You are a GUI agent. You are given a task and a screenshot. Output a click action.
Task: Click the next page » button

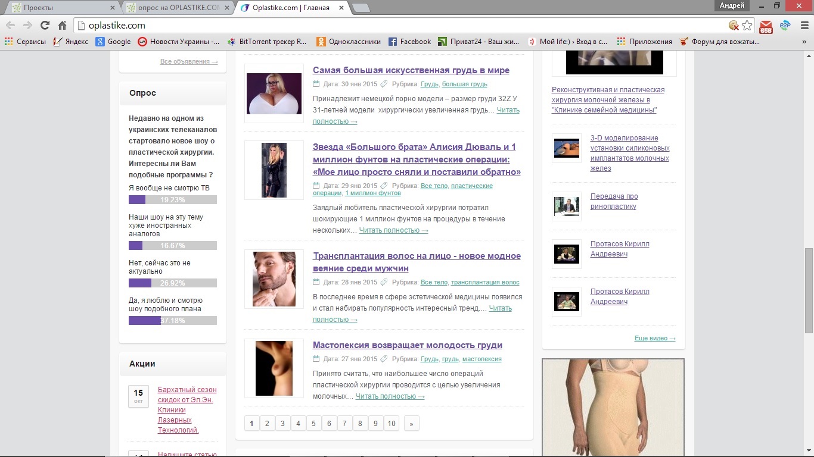pos(411,424)
